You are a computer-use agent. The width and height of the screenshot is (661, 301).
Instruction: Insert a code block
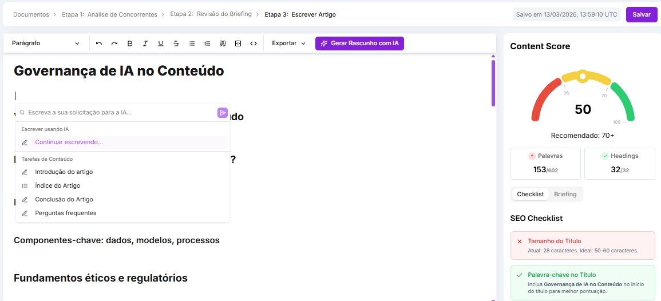(x=238, y=43)
